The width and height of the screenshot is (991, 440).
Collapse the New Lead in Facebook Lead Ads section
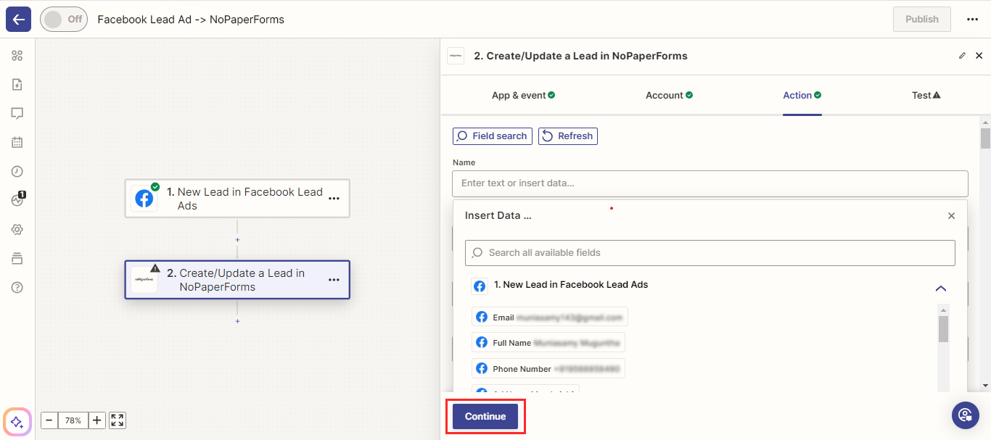941,289
